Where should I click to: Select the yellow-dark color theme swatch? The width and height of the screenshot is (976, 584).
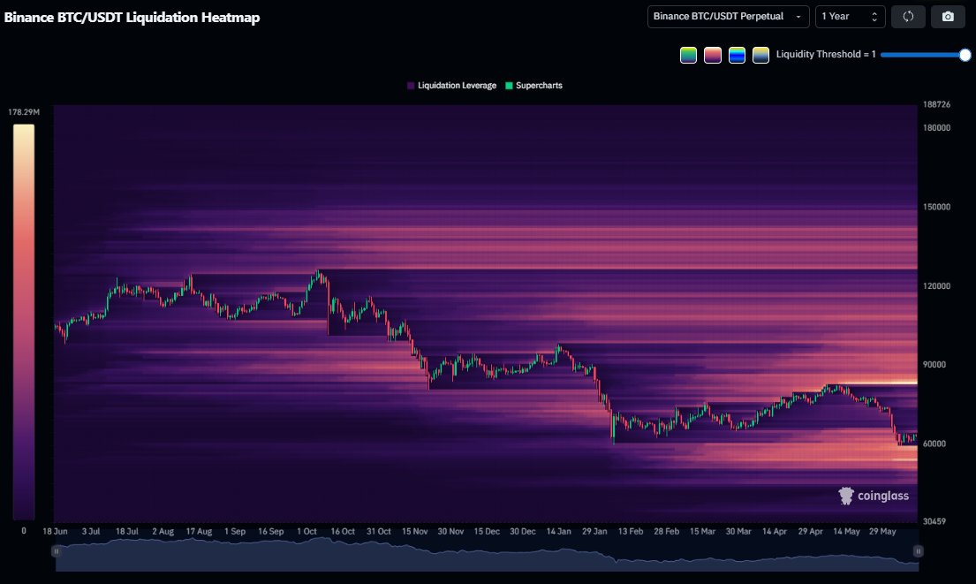click(x=760, y=56)
